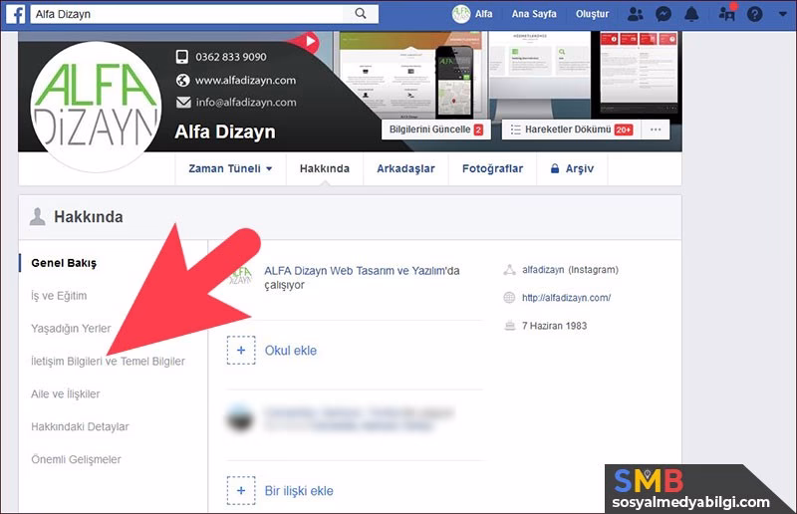Open the icon with red notification dot
The image size is (797, 514).
[x=727, y=12]
